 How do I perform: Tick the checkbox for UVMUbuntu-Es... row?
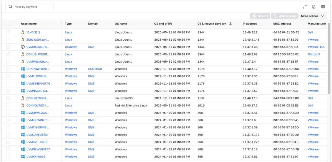8,47
